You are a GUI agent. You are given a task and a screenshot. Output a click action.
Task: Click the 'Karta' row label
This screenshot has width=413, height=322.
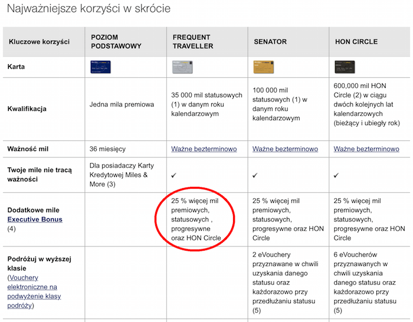(16, 67)
